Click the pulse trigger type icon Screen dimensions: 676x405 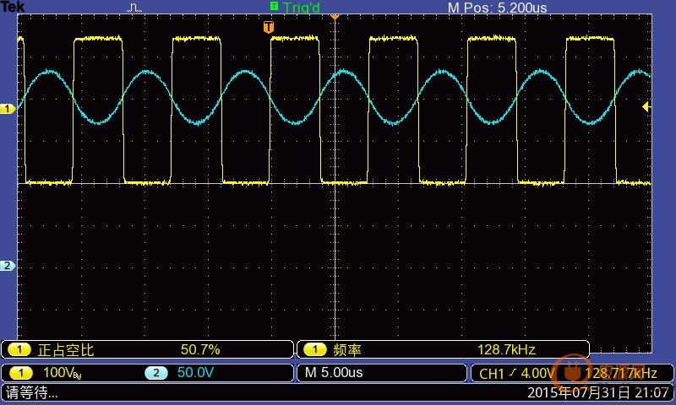pyautogui.click(x=134, y=8)
